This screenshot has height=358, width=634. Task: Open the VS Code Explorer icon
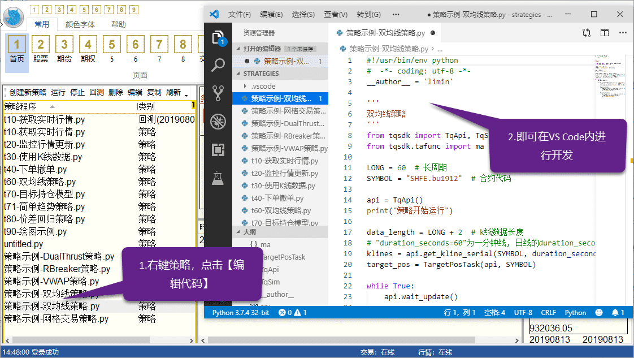(218, 38)
